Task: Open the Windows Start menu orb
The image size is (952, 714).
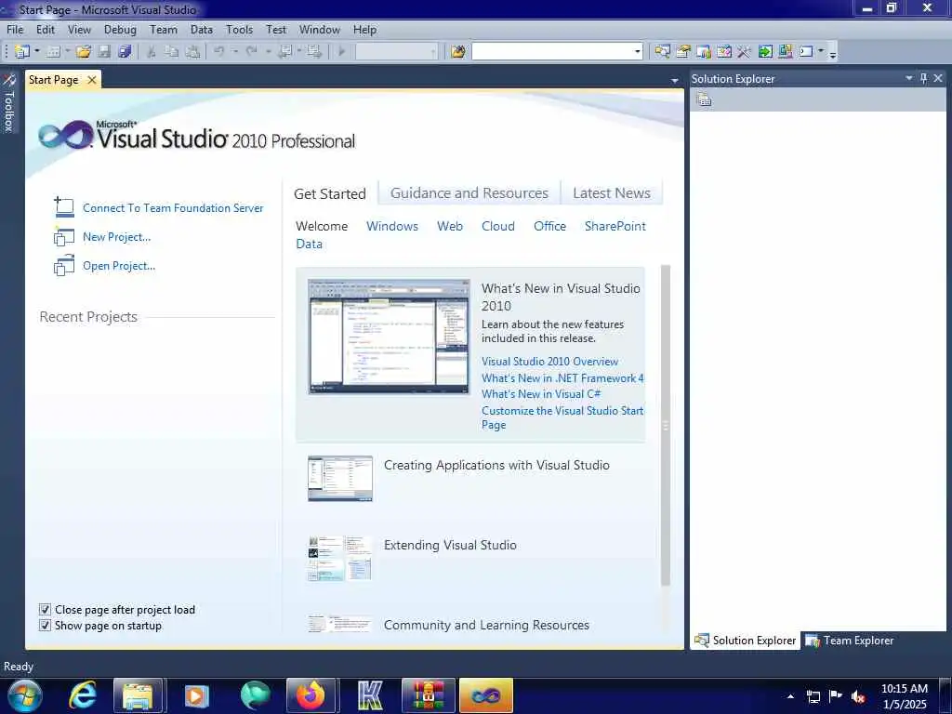Action: coord(25,695)
